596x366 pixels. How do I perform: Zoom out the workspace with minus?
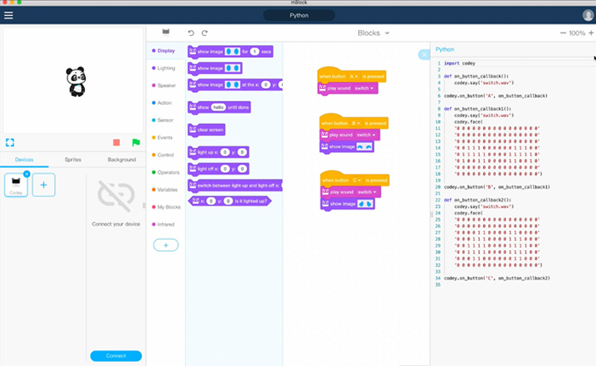coord(563,33)
